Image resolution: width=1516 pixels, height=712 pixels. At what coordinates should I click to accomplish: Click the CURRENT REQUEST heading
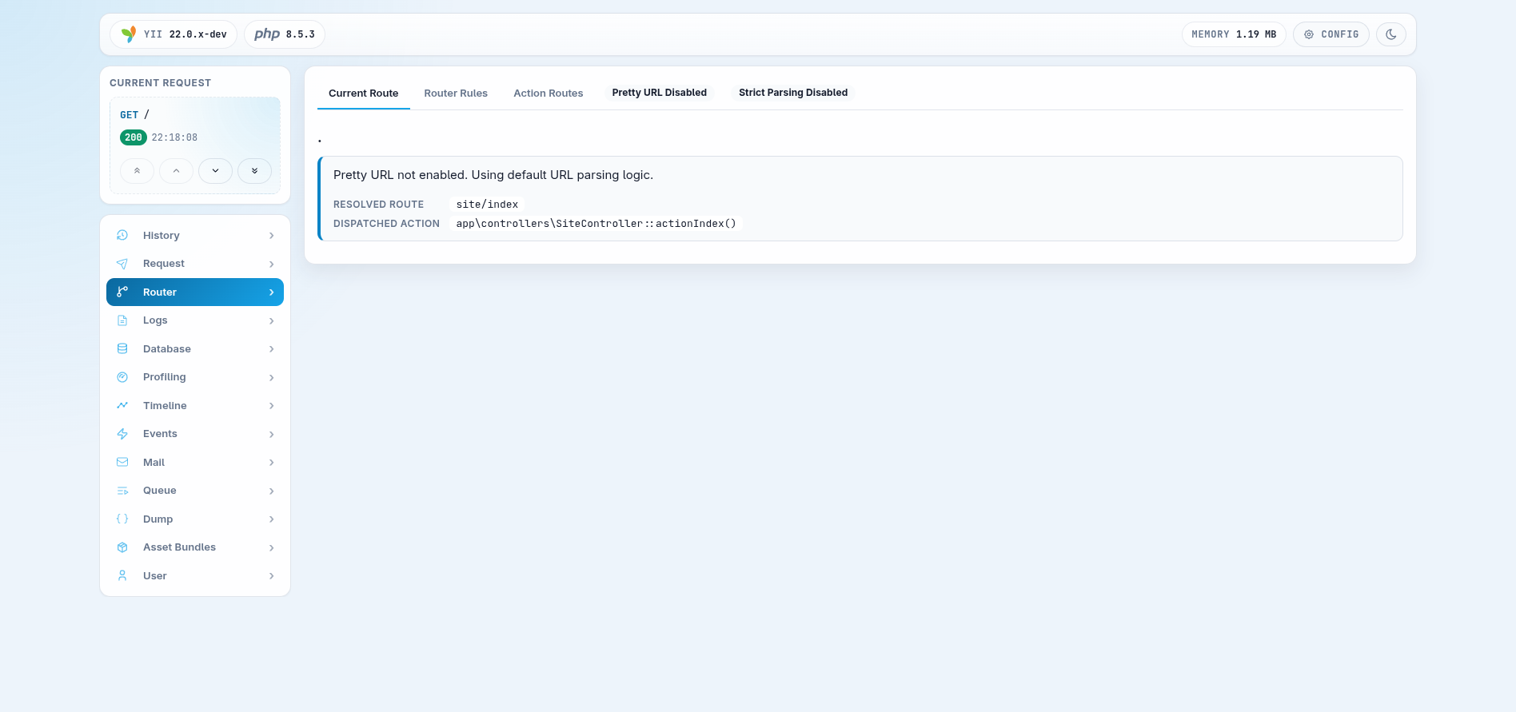(161, 83)
